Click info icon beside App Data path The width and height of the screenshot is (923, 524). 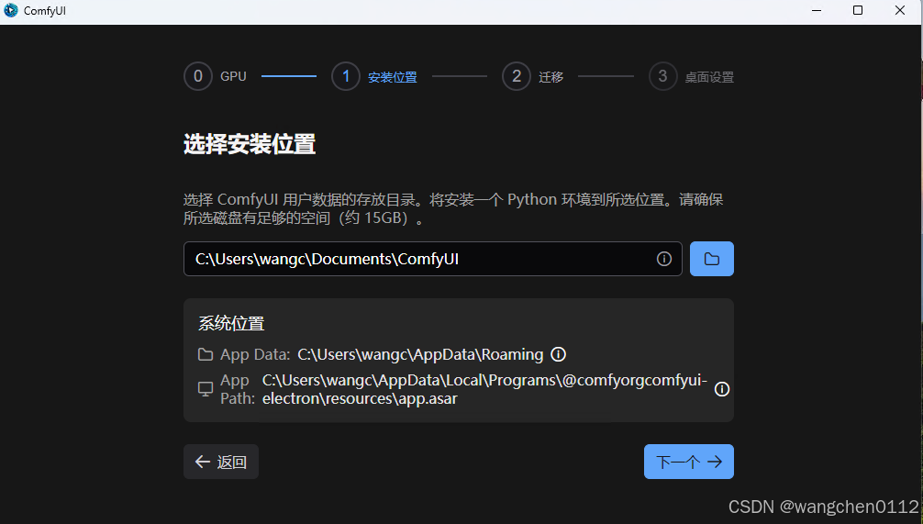[558, 354]
